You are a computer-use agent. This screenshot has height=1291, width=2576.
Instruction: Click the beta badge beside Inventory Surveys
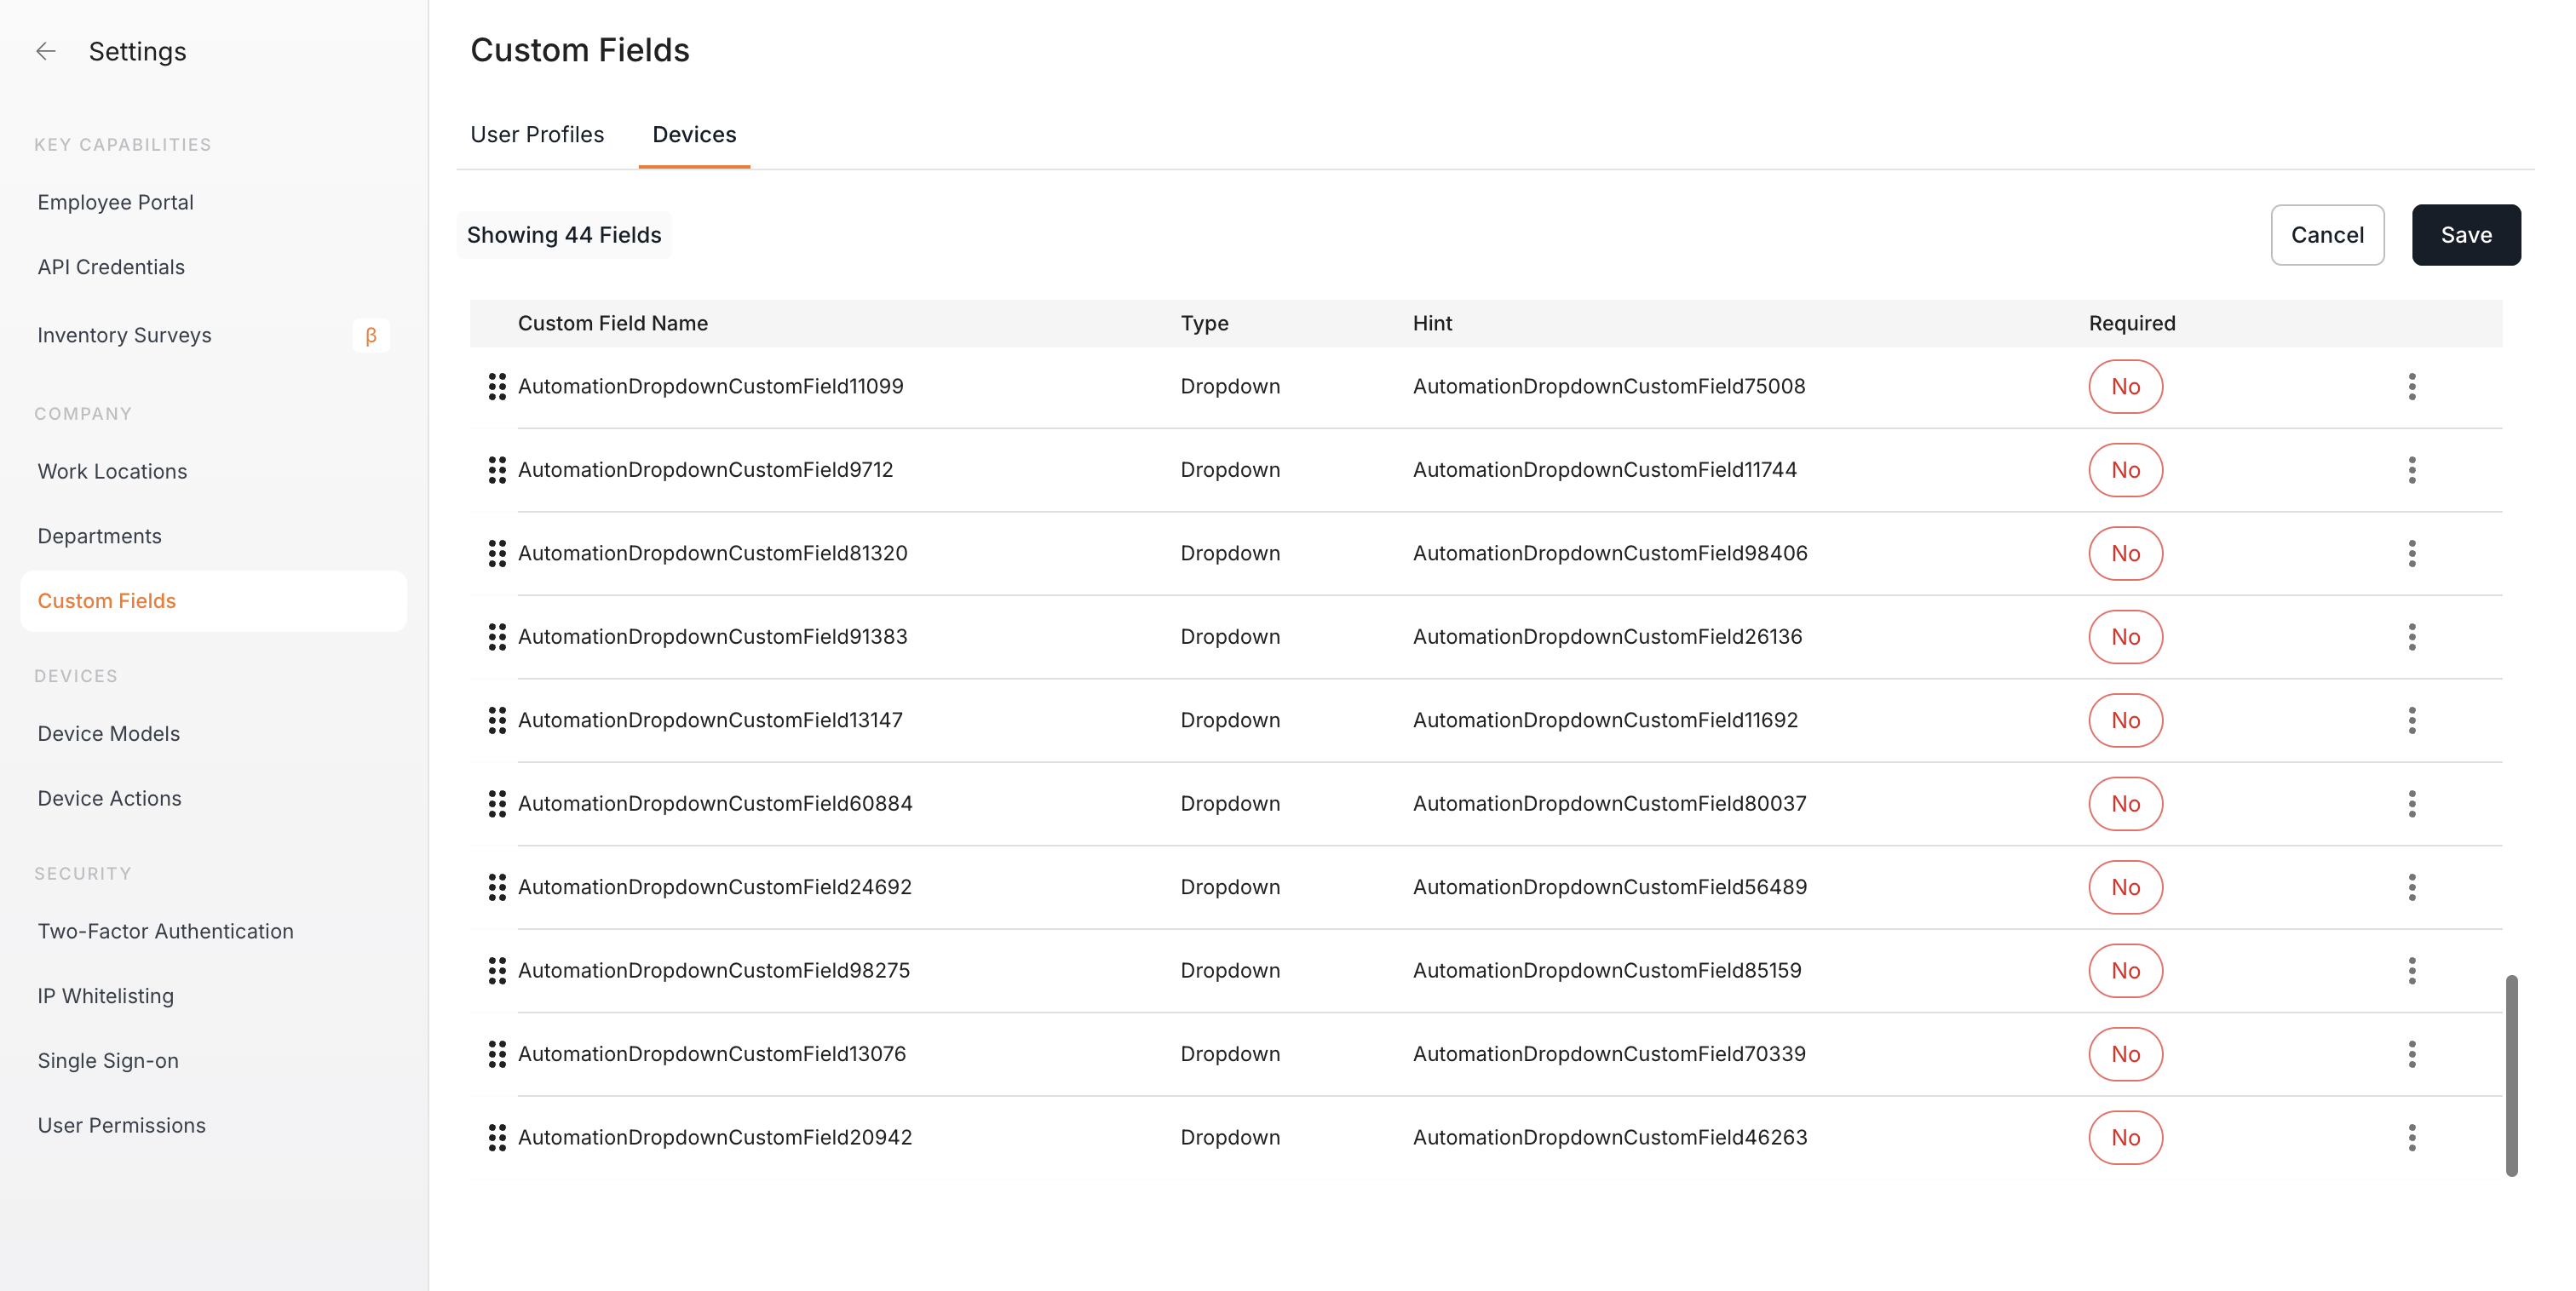(371, 335)
